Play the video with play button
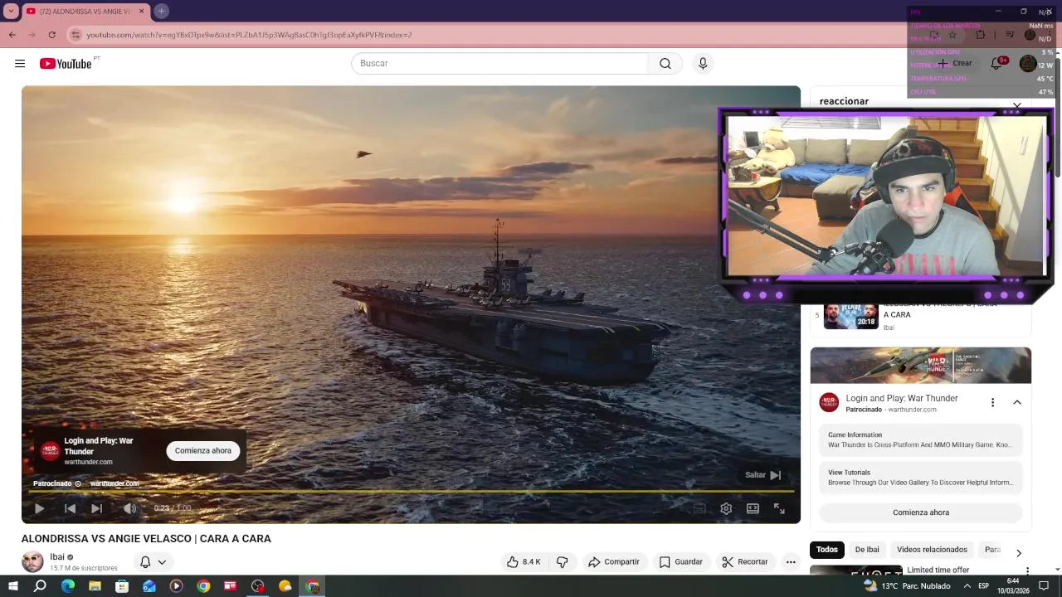Viewport: 1062px width, 597px height. (39, 508)
